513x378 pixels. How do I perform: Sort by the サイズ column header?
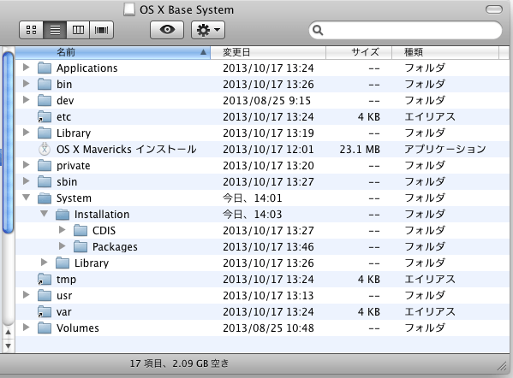coord(359,52)
